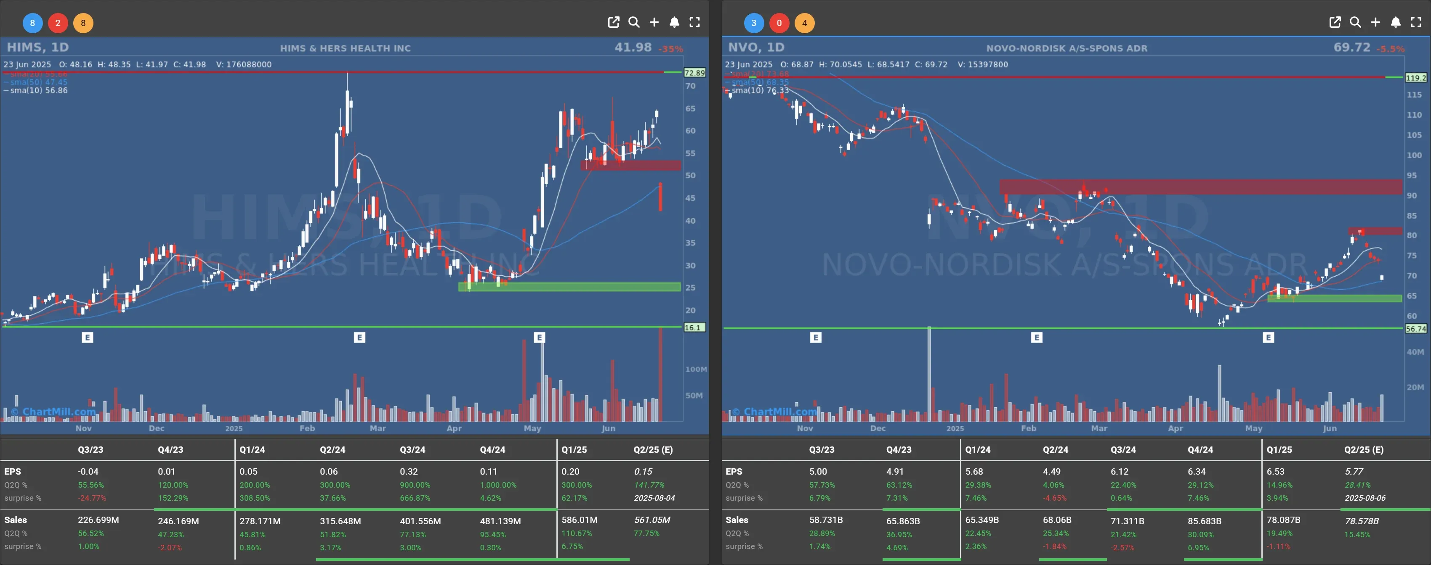This screenshot has height=565, width=1431.
Task: Click NVO Q2/24 EPS surprise -4.65%
Action: 1054,498
